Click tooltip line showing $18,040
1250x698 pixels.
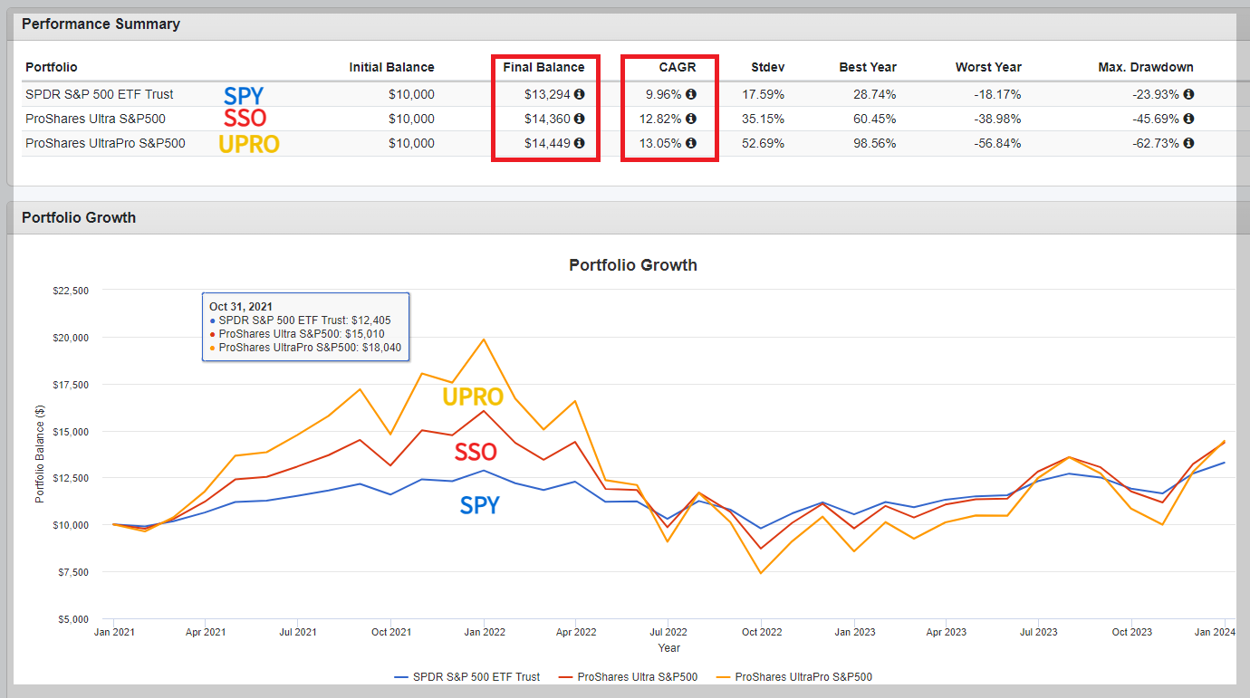305,348
